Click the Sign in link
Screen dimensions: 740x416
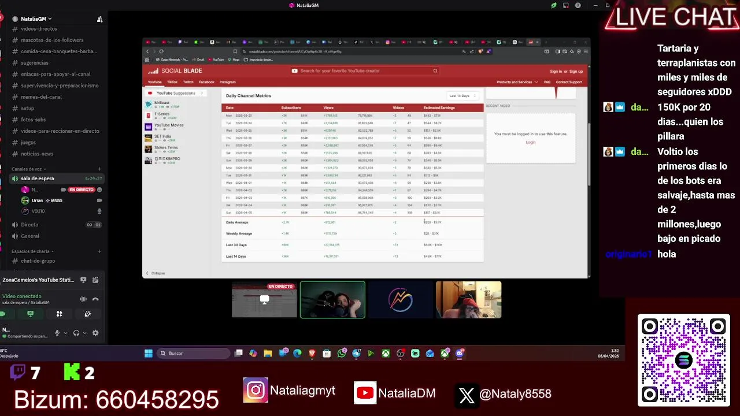coord(556,71)
